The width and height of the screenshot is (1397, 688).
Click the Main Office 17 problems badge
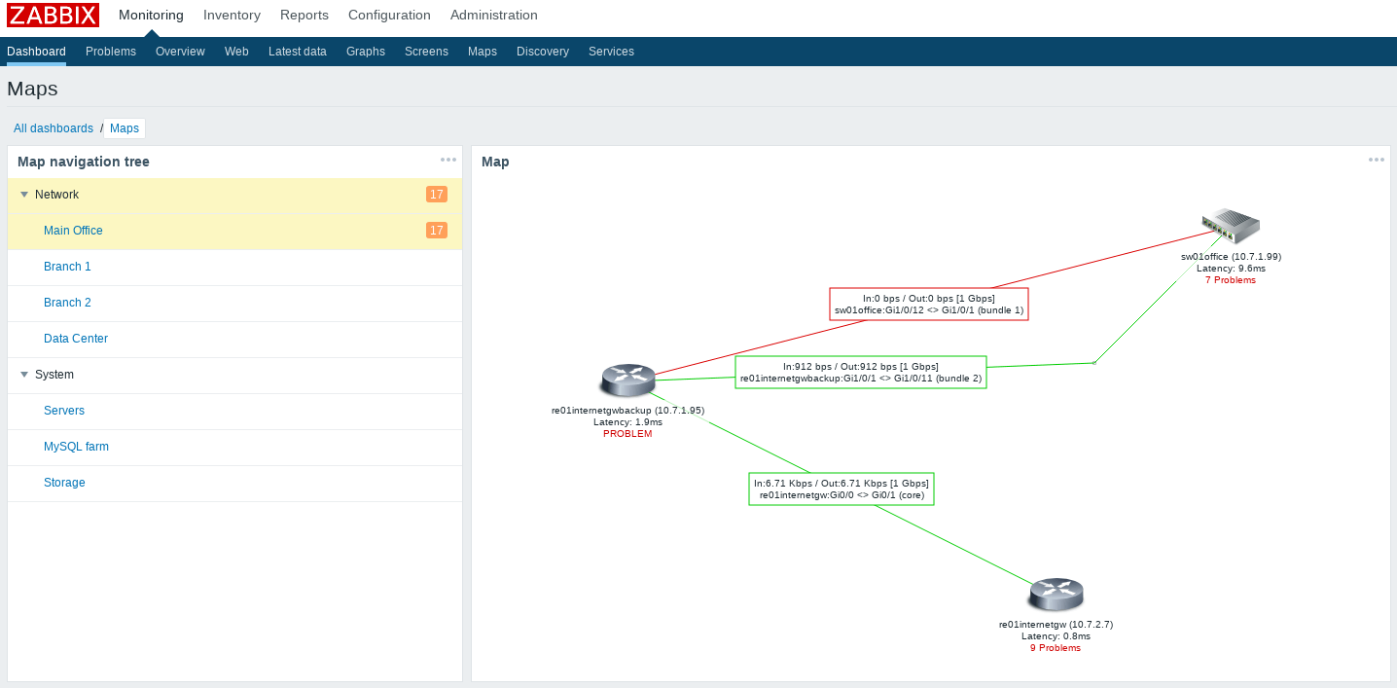[437, 231]
